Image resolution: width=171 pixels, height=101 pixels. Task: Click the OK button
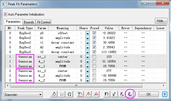[x=149, y=94]
